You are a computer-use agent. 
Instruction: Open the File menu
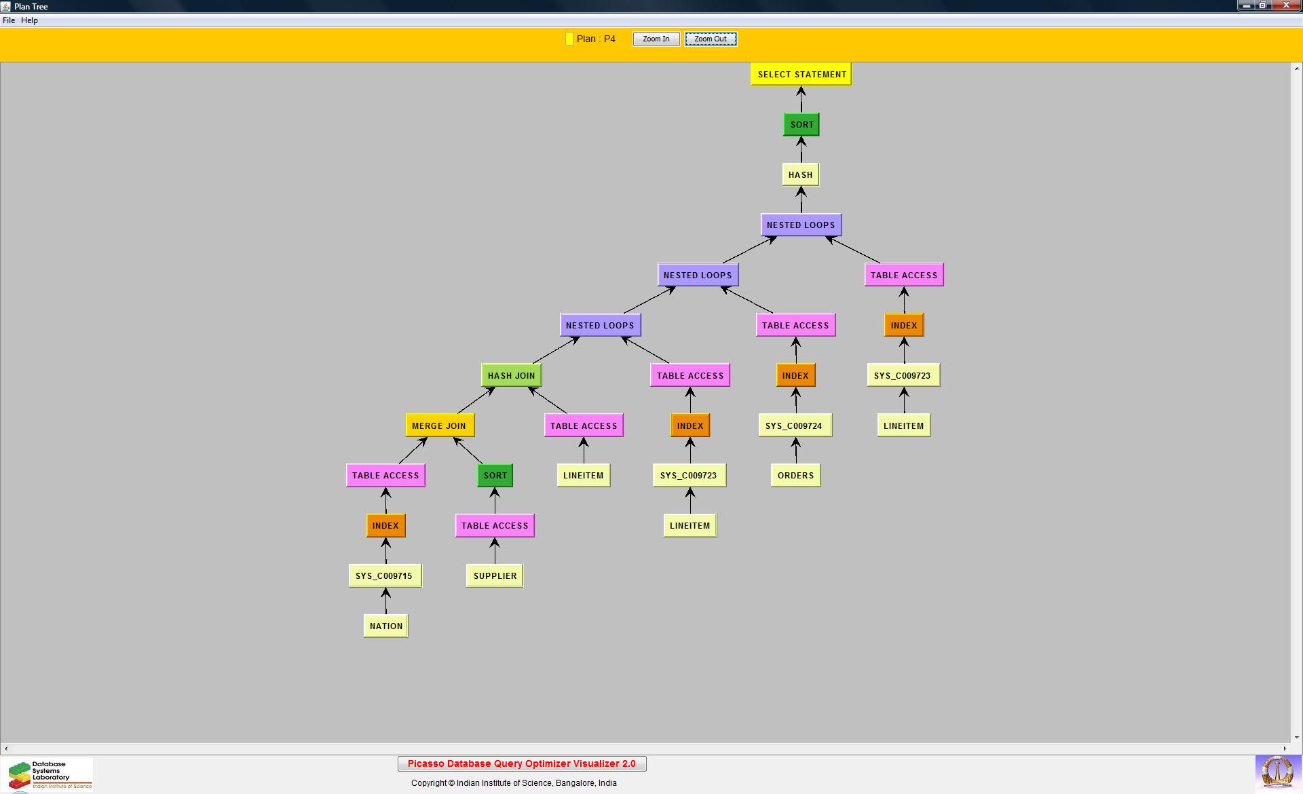point(9,20)
